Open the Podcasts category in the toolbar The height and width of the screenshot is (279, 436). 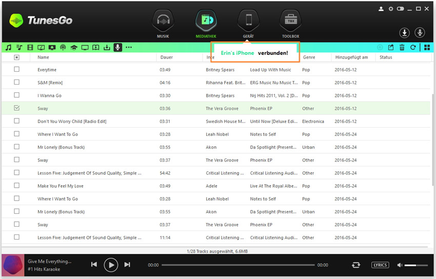63,48
